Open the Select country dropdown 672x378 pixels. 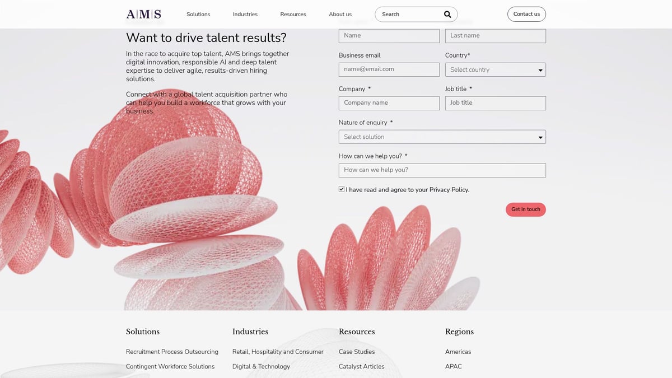(495, 69)
